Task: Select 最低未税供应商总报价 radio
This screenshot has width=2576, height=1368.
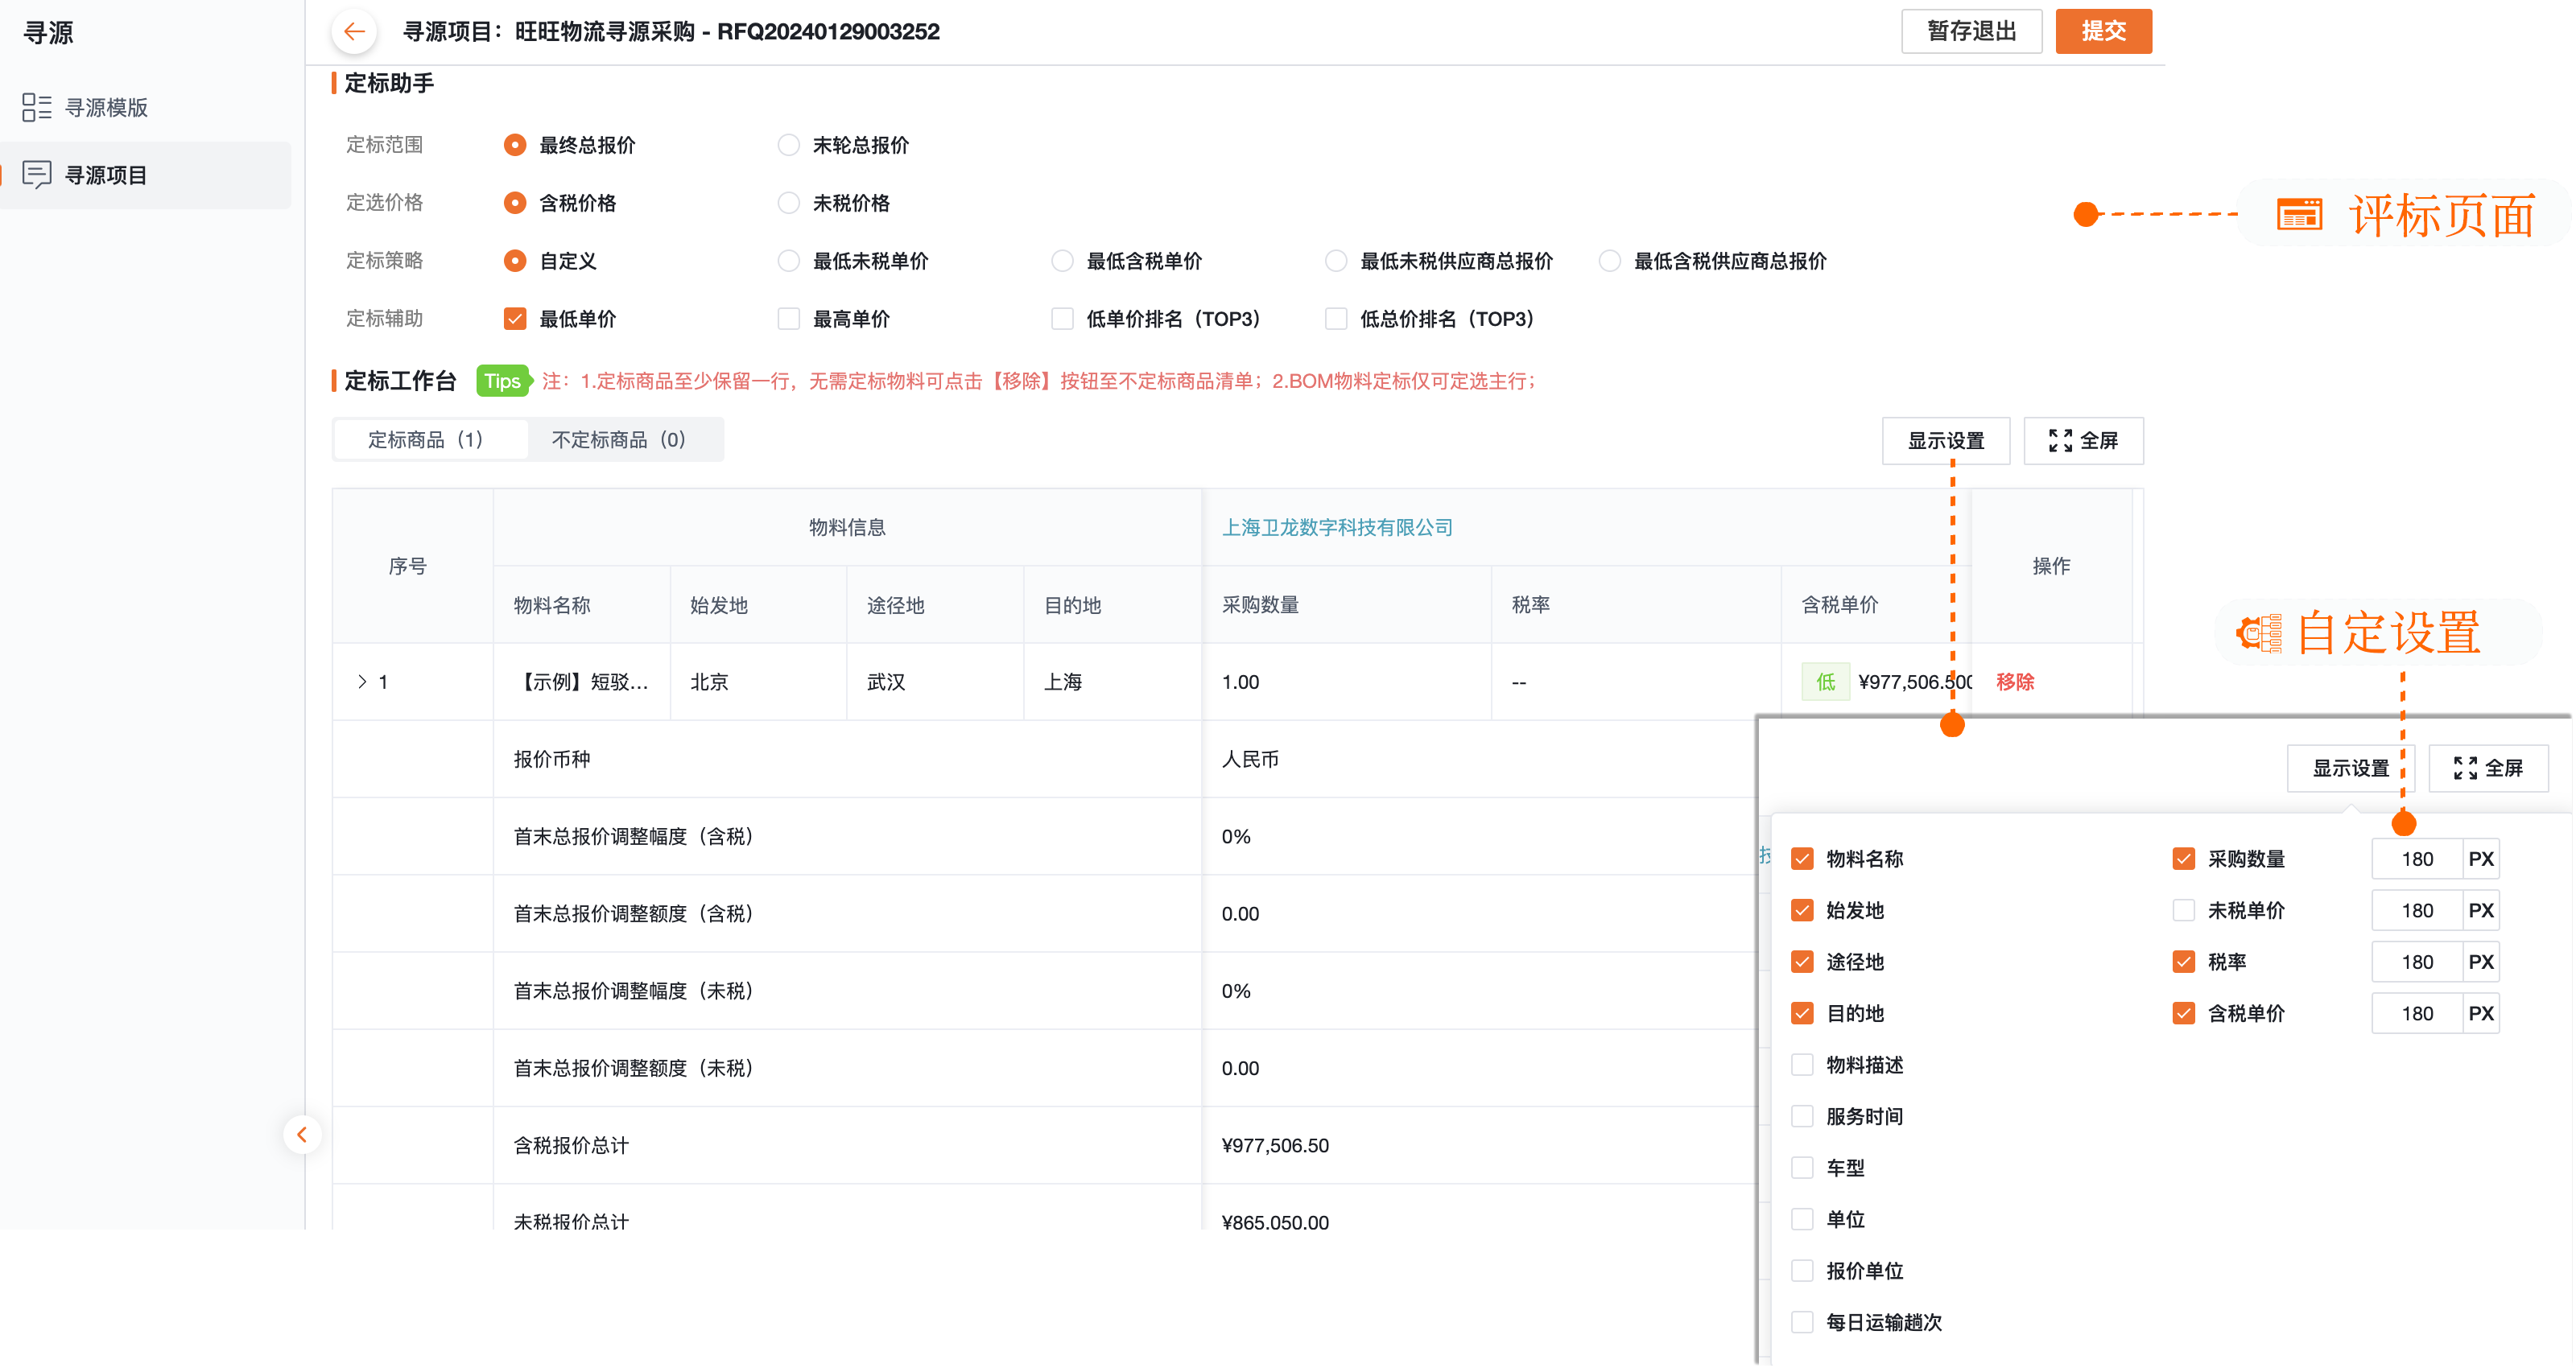Action: point(1336,261)
